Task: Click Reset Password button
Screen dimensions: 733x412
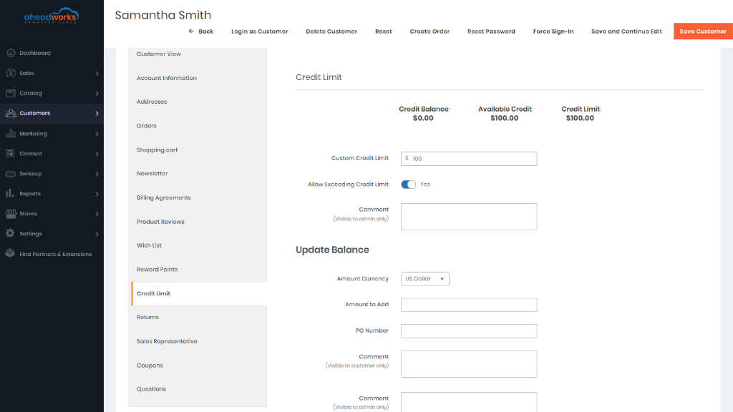Action: (x=491, y=31)
